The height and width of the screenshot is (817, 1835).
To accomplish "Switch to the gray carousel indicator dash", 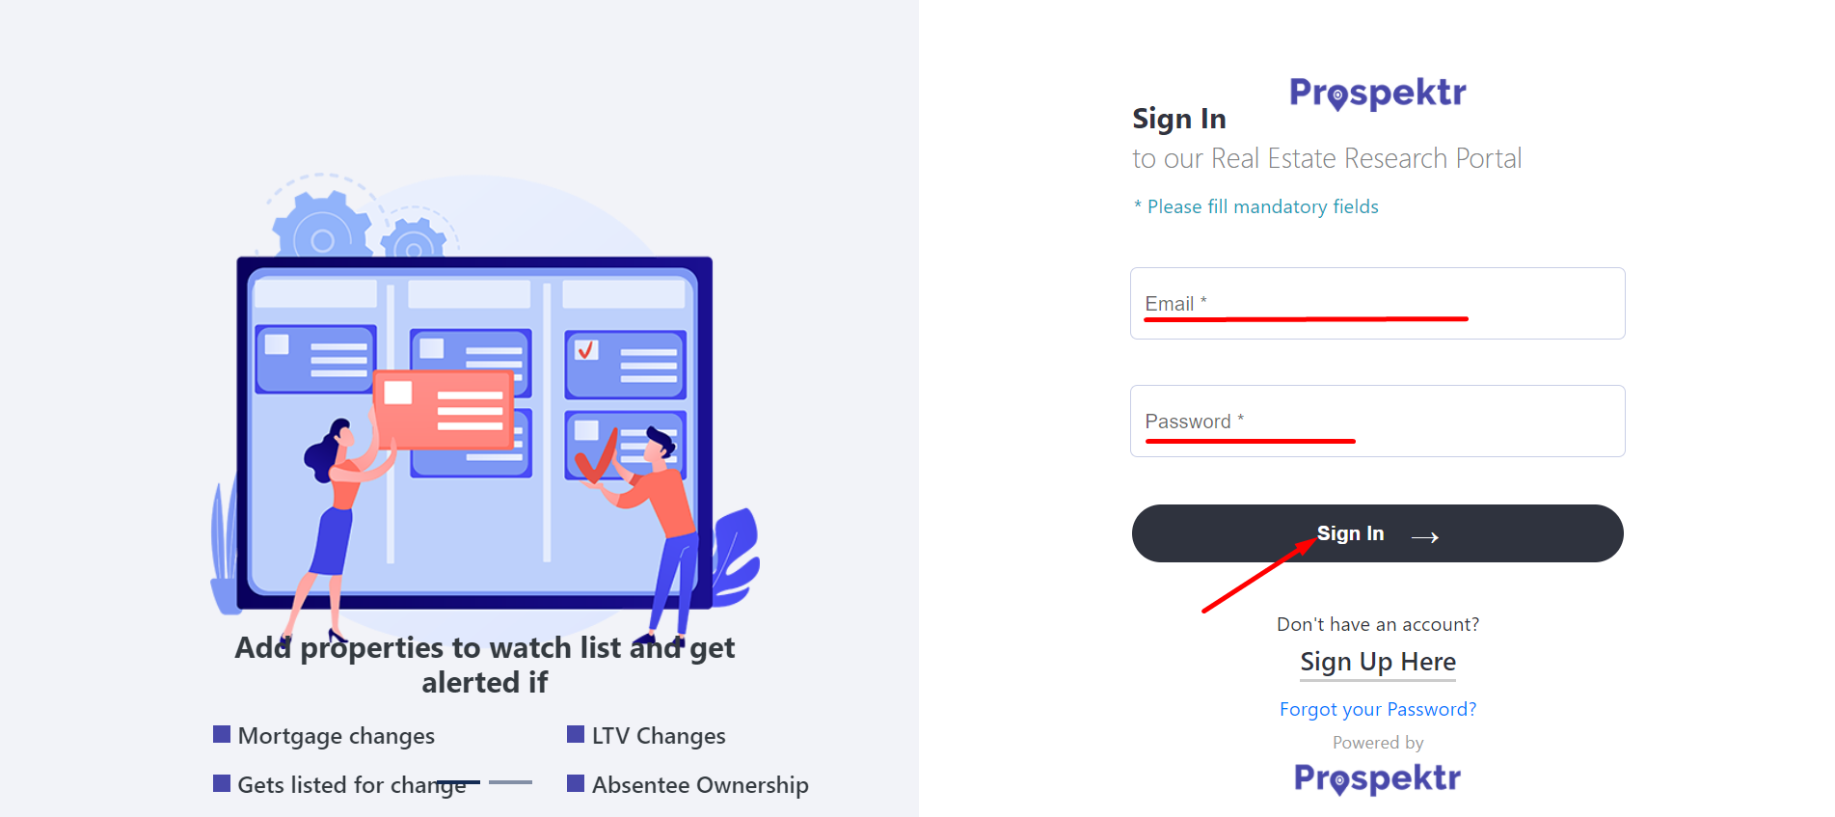I will click(x=510, y=782).
